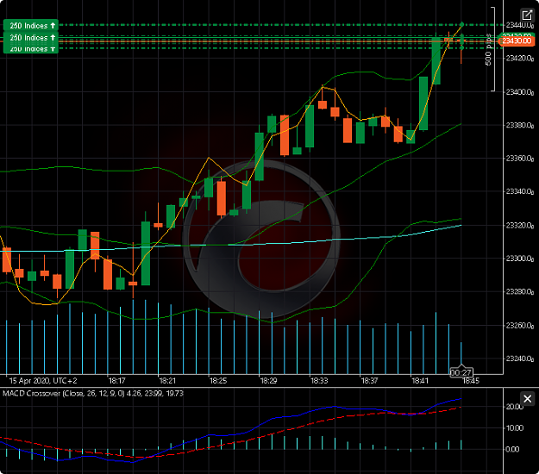The height and width of the screenshot is (474, 539).
Task: Click the 23360.0 price axis label
Action: (519, 159)
